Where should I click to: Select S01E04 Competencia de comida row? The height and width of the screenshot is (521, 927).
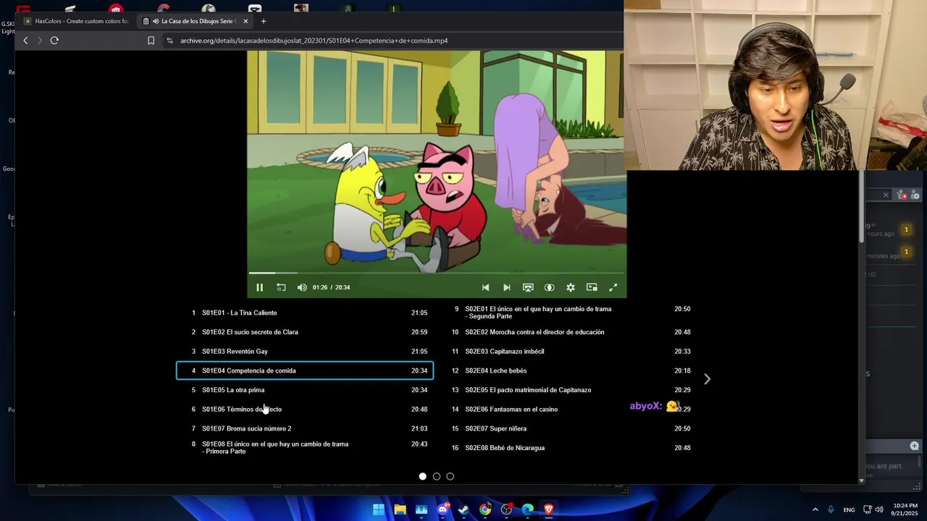[305, 370]
